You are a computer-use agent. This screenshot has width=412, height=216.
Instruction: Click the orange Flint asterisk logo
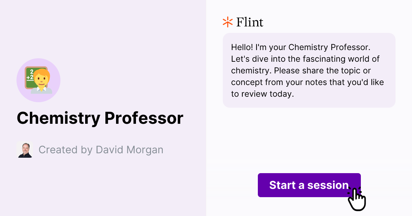(x=227, y=22)
